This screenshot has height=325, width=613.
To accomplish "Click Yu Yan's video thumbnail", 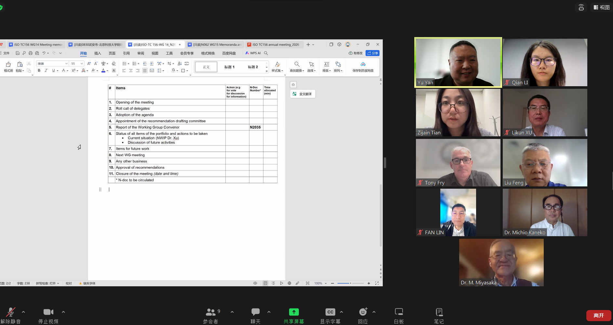I will (458, 62).
